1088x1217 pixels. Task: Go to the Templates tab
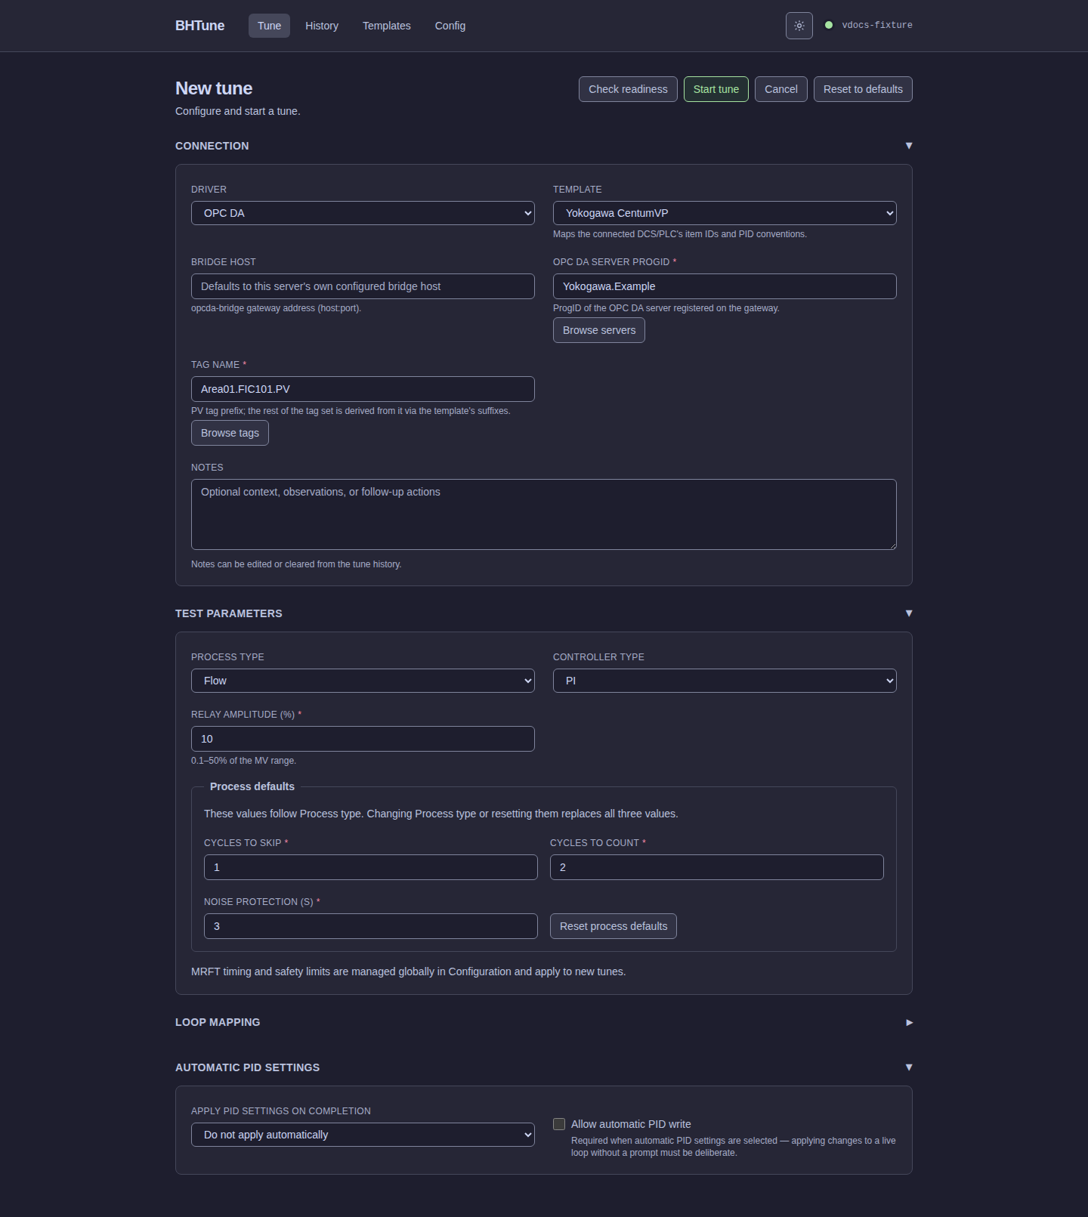coord(387,26)
